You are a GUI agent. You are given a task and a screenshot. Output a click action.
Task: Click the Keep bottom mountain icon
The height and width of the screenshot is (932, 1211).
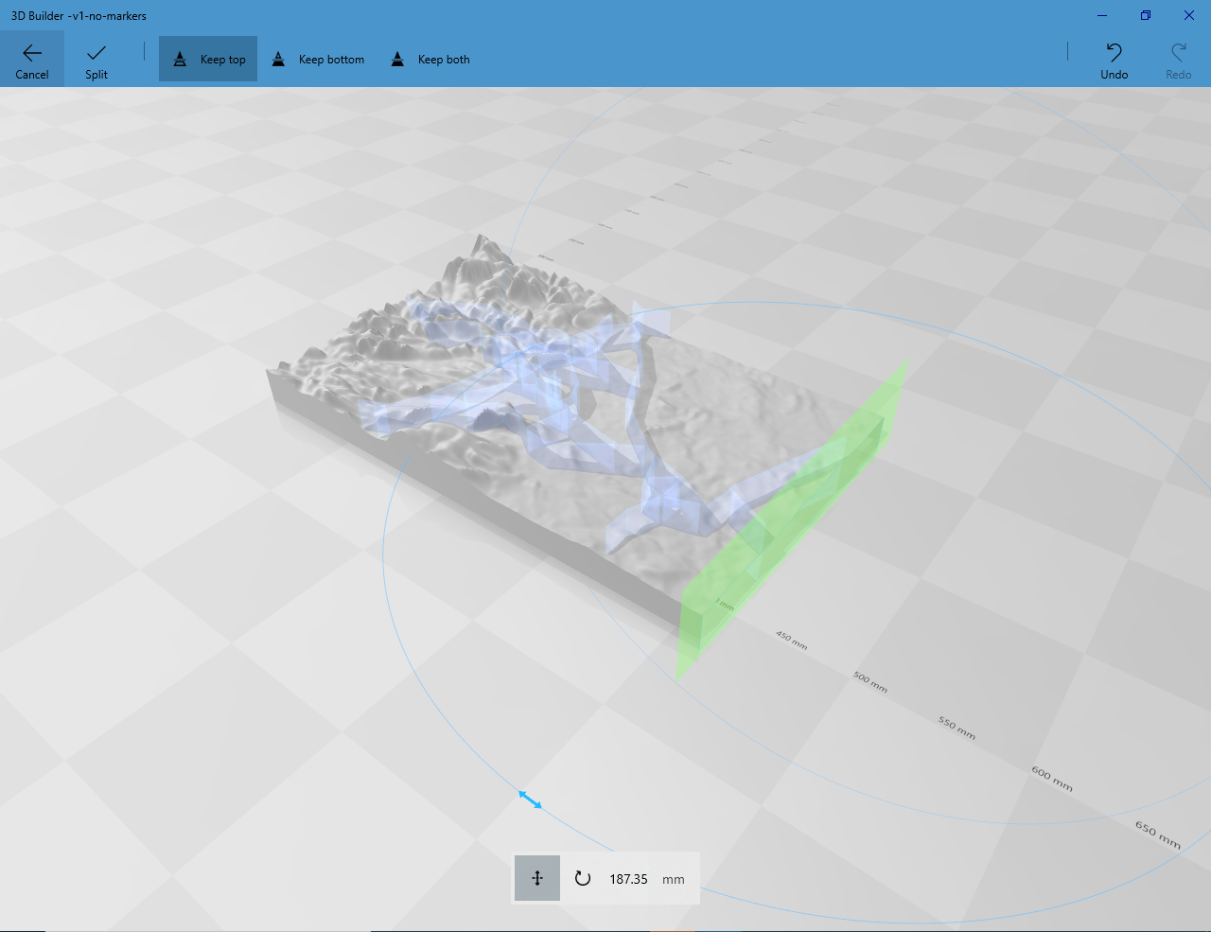click(x=278, y=59)
